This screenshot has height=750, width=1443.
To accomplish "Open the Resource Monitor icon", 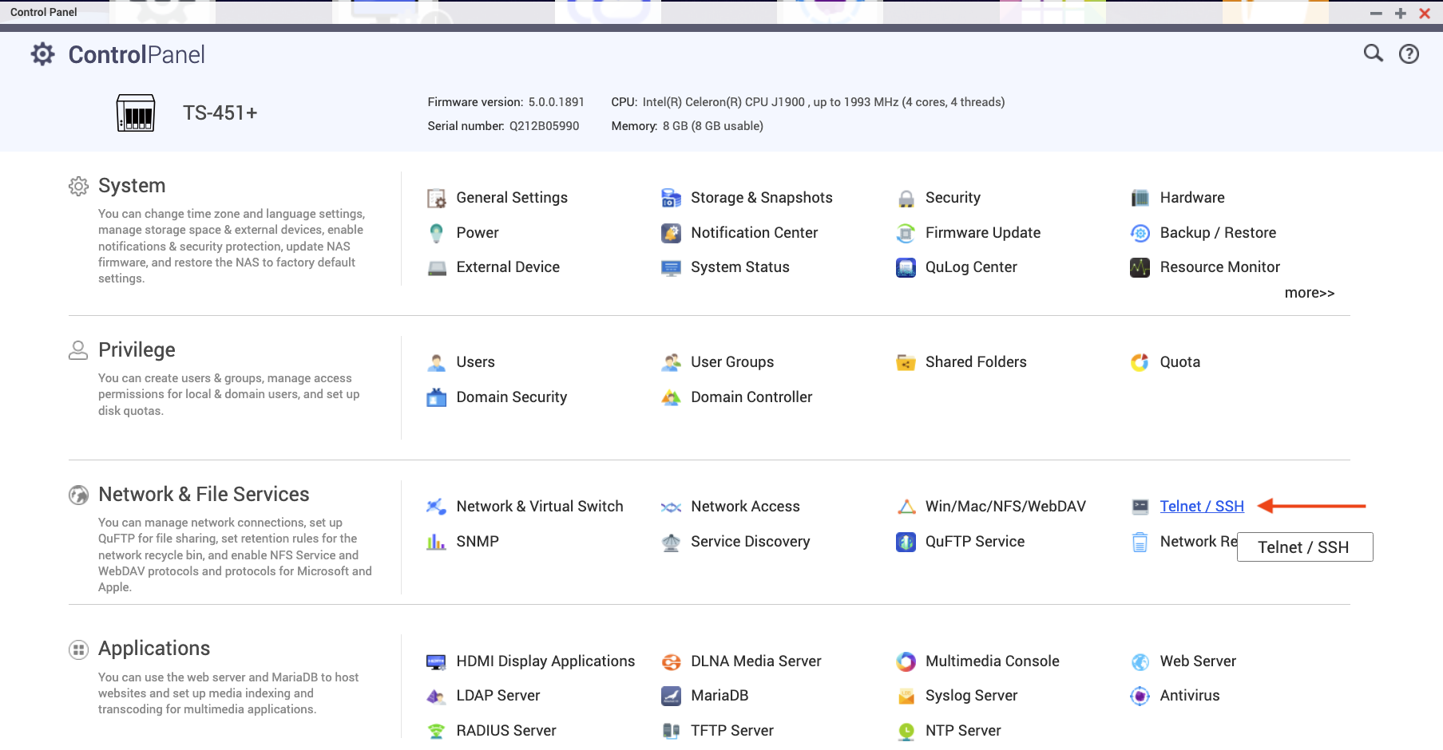I will 1140,267.
